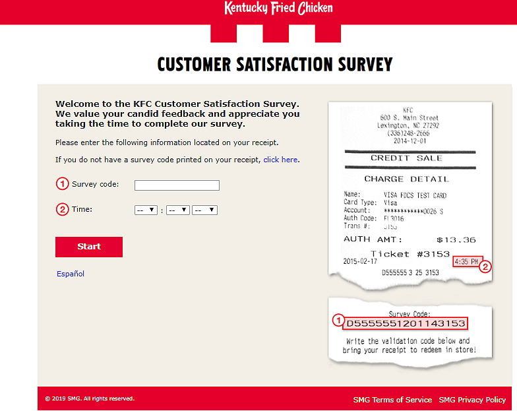Click the red Start button

click(x=89, y=247)
